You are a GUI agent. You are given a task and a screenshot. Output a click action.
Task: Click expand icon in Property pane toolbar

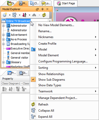[x=24, y=89]
